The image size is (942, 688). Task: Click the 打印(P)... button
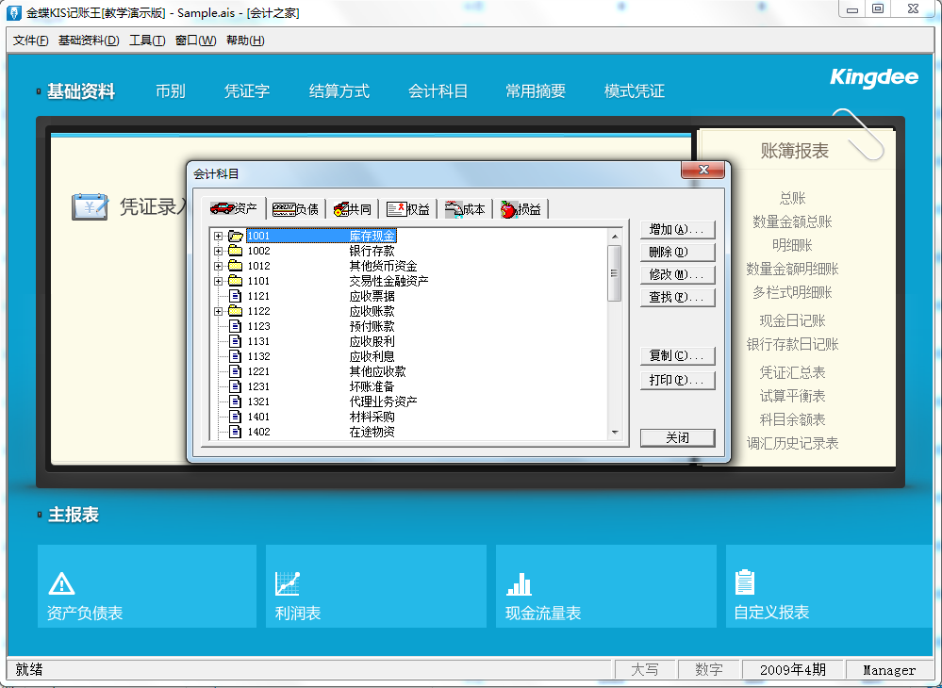[678, 380]
